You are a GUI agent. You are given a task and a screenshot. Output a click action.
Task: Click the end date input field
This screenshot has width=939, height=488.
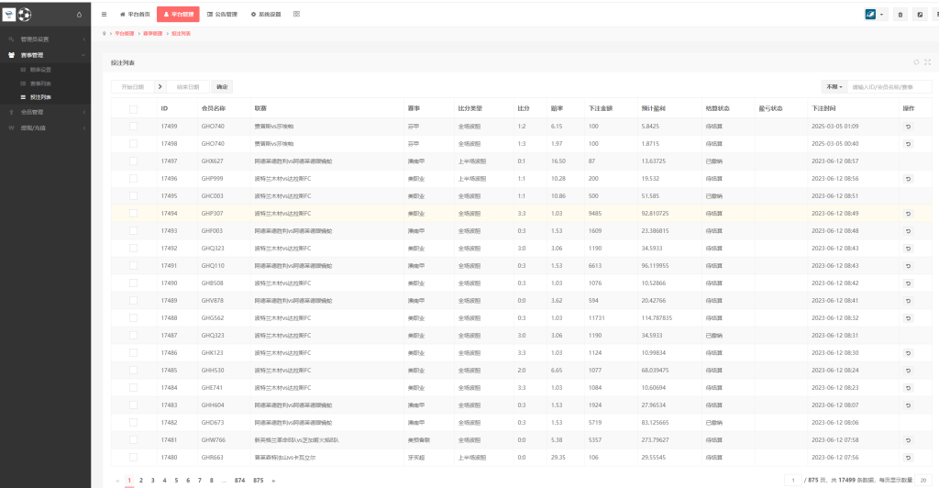coord(188,87)
